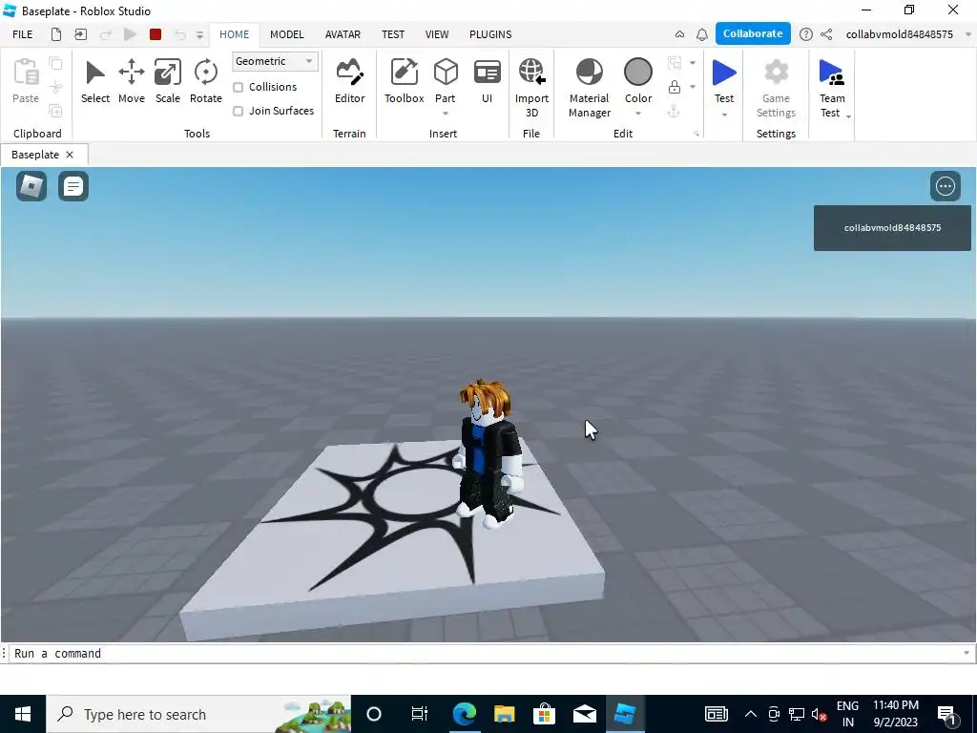Open the Geometric mode dropdown
977x733 pixels.
(x=275, y=61)
